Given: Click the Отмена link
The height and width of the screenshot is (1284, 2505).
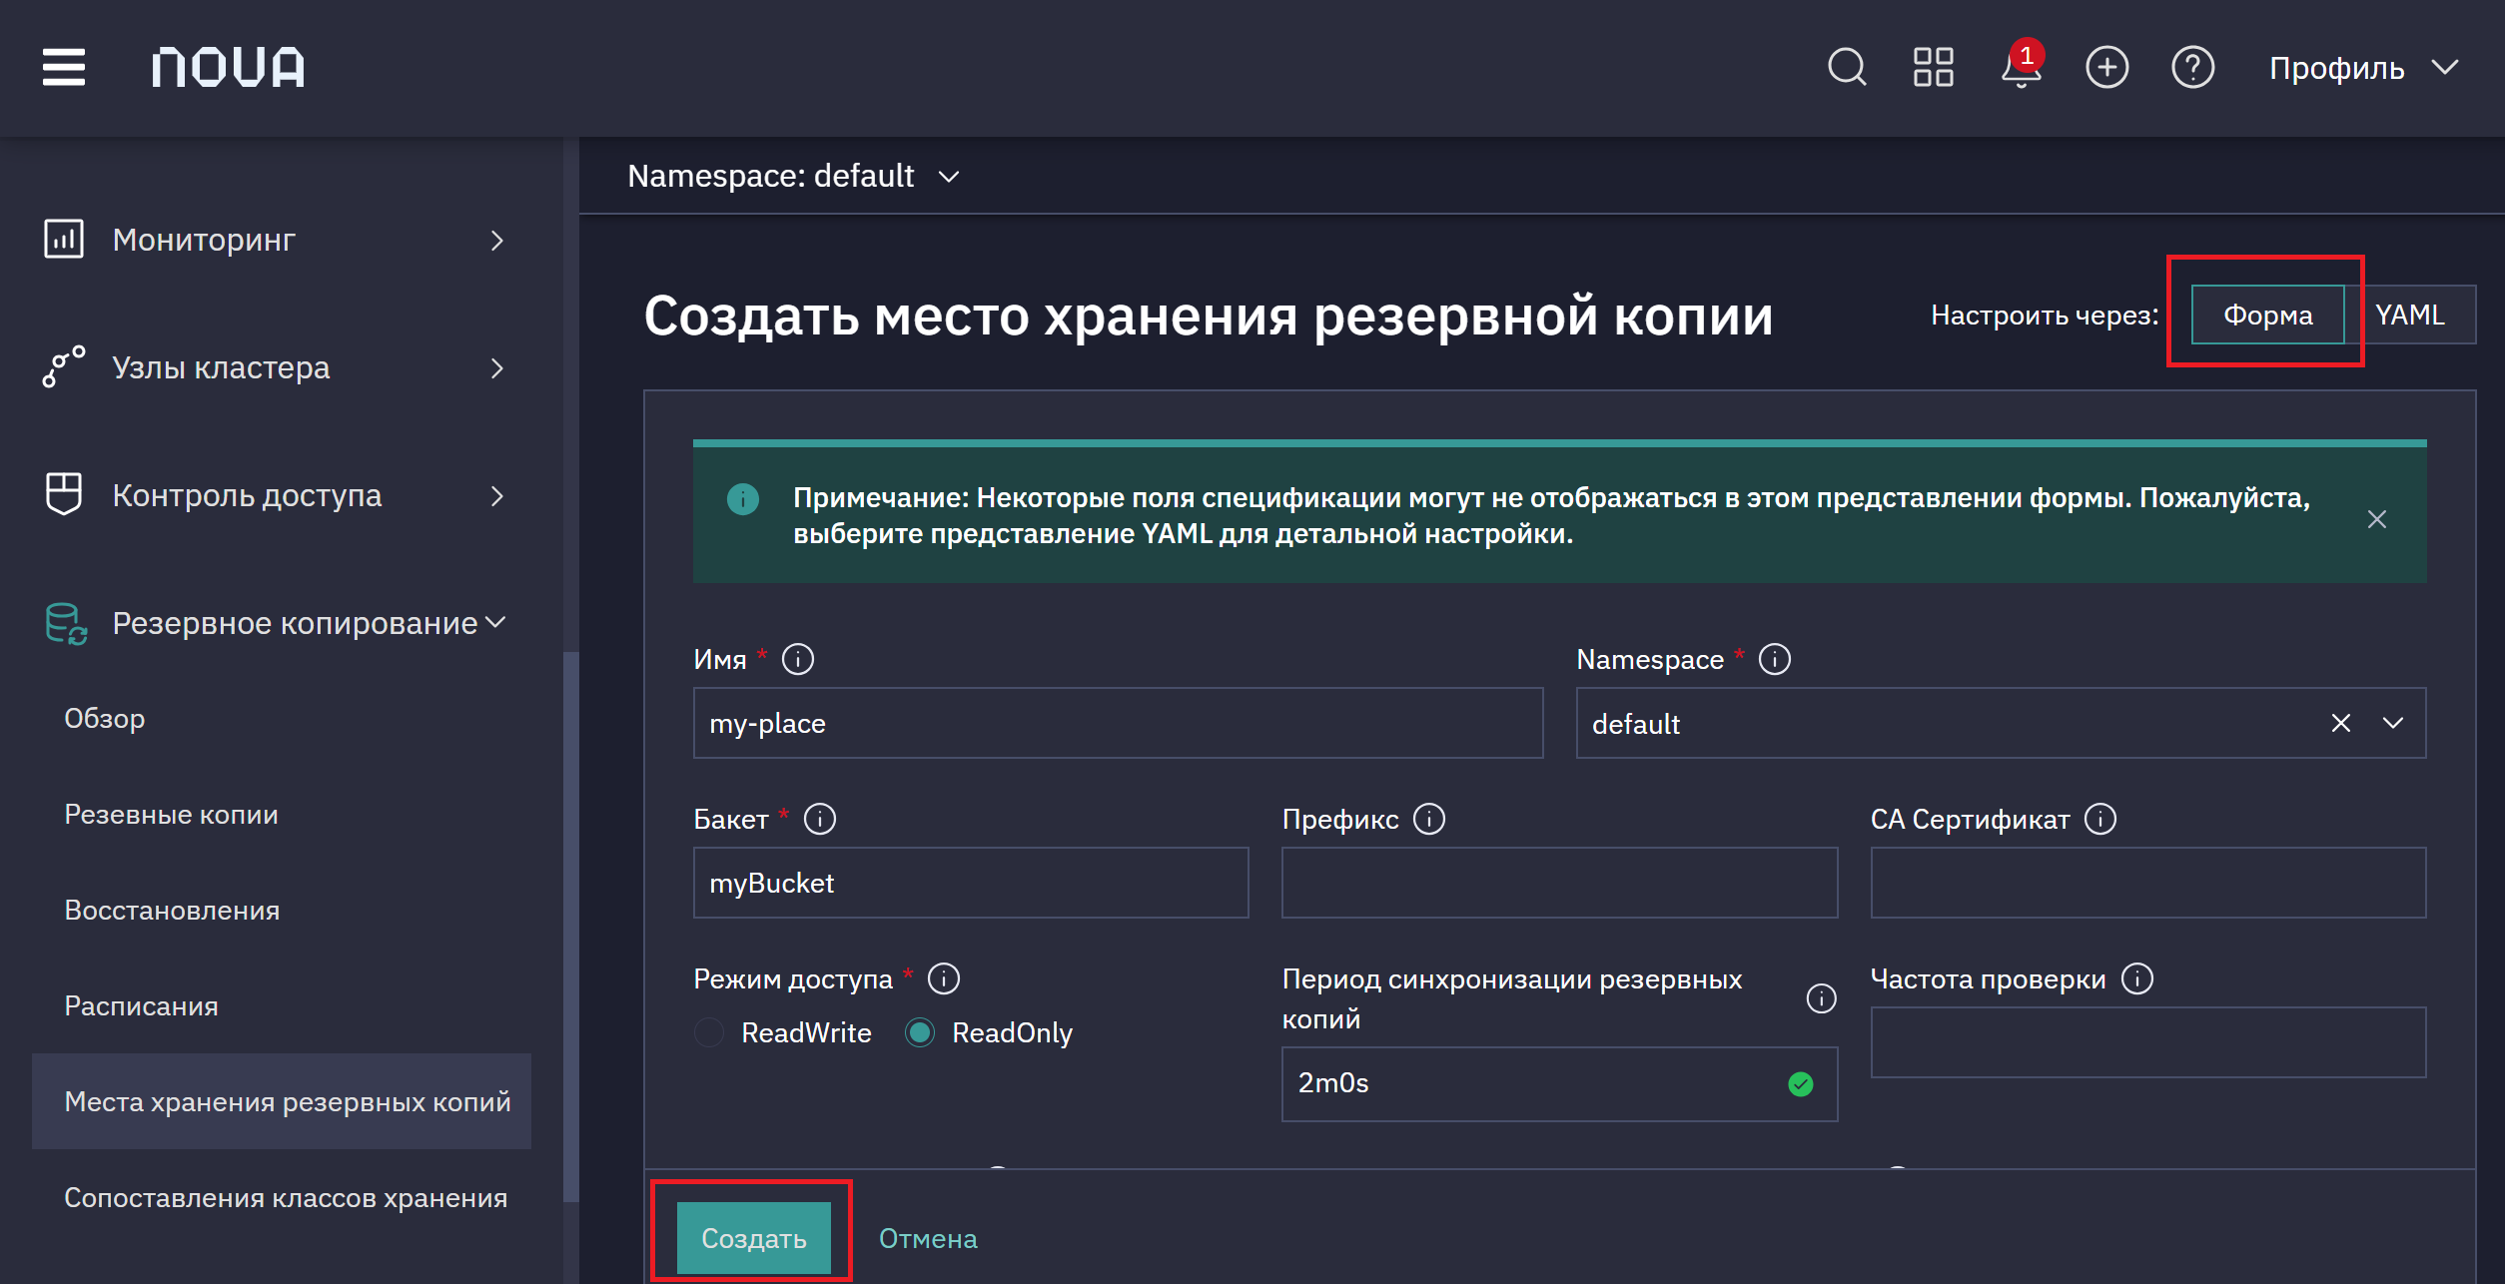Looking at the screenshot, I should tap(928, 1238).
